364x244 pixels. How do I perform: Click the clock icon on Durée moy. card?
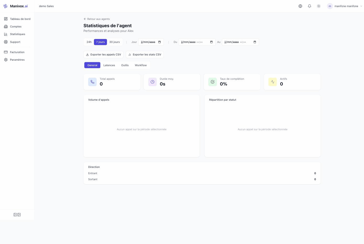tap(152, 82)
